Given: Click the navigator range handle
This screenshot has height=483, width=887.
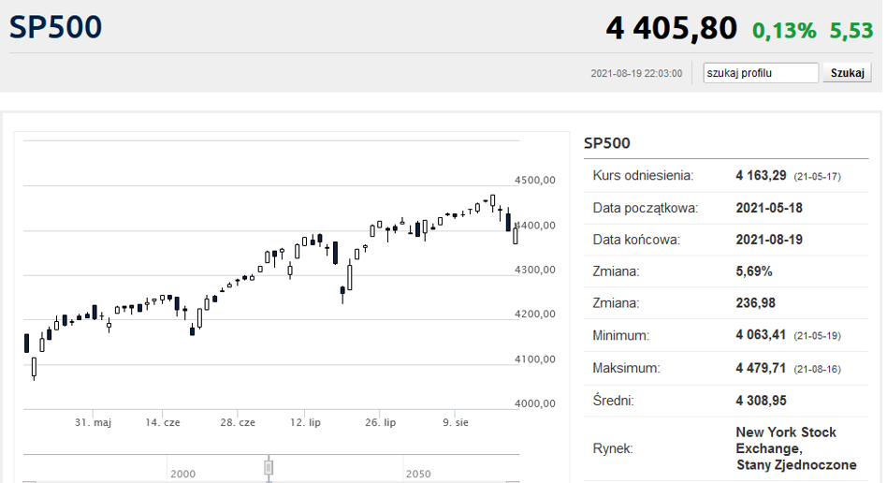Looking at the screenshot, I should pyautogui.click(x=269, y=466).
